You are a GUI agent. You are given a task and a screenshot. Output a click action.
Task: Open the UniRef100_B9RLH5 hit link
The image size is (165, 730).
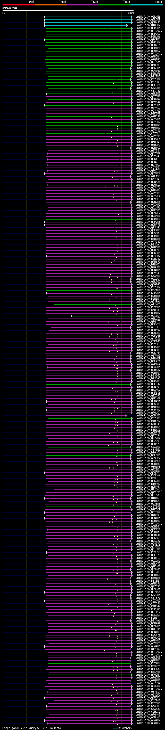(x=148, y=28)
